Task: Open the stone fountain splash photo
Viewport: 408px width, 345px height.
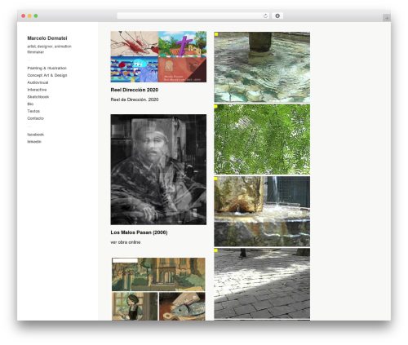Action: coord(262,211)
